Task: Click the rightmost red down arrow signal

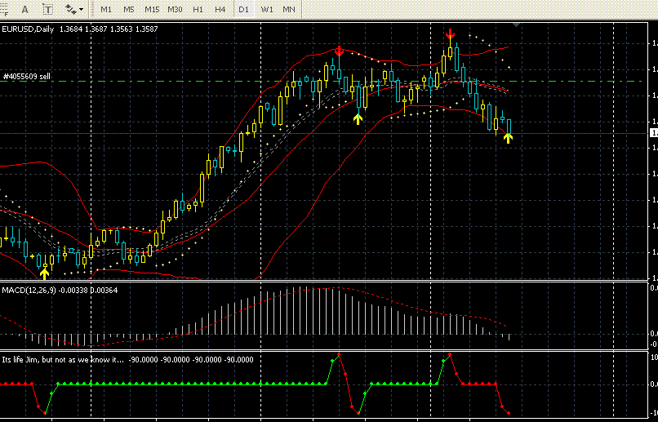Action: click(450, 34)
